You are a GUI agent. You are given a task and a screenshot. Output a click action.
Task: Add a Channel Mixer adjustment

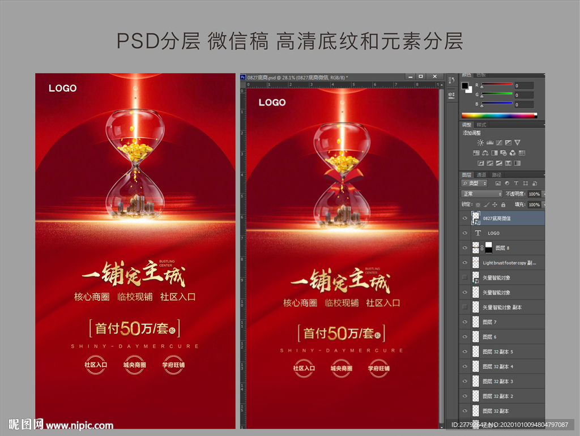513,153
